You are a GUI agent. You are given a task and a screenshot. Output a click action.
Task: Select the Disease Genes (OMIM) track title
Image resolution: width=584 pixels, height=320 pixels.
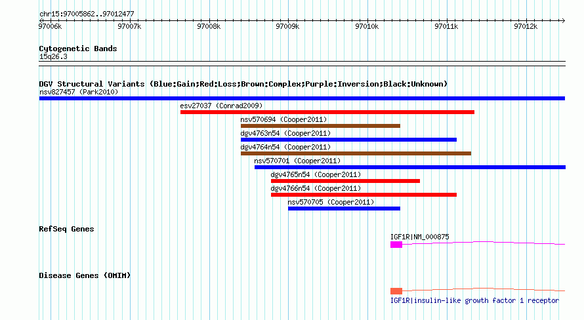coord(85,275)
